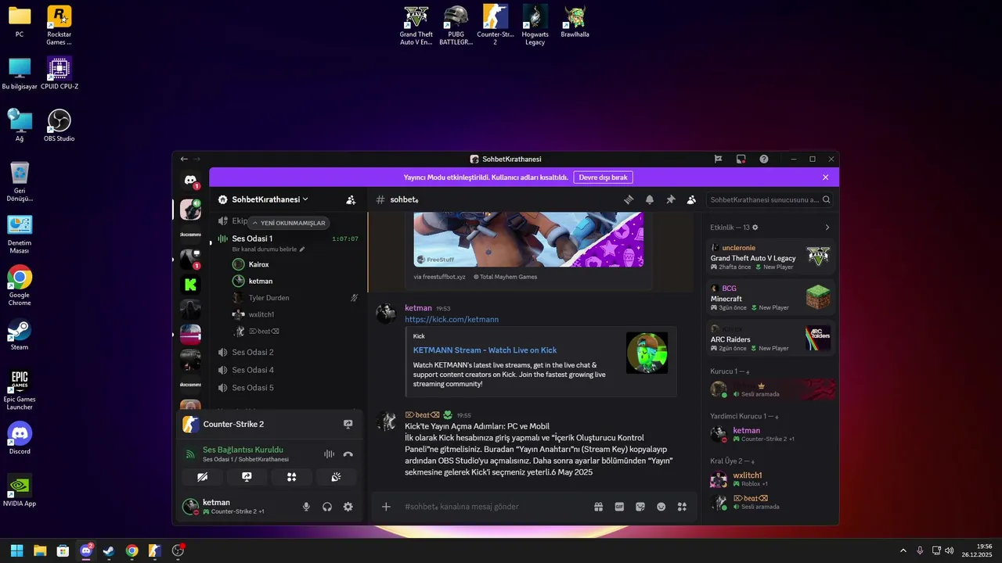Click Discord icon on the taskbar
1002x563 pixels.
pos(86,550)
